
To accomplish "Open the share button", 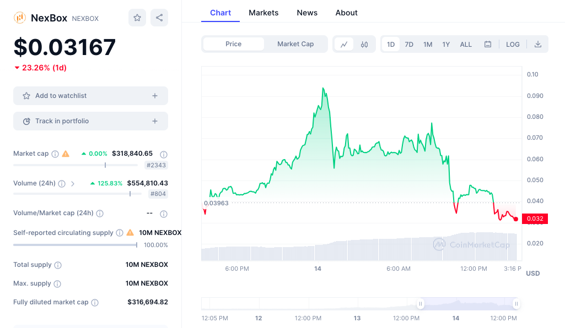I will [159, 18].
